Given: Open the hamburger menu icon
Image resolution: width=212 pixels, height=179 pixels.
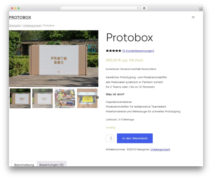Looking at the screenshot, I should coord(193,17).
